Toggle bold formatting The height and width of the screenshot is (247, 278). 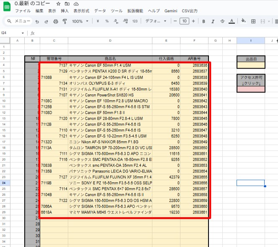[203, 21]
